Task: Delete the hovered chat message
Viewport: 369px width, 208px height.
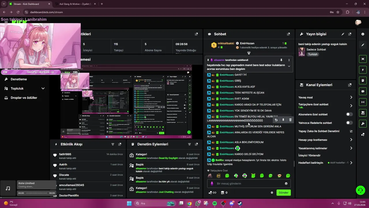Action: click(290, 120)
